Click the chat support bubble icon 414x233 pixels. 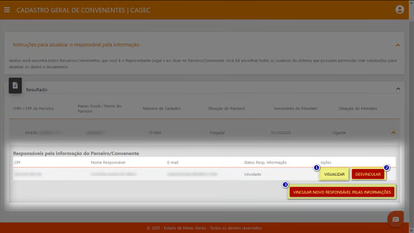click(x=396, y=219)
